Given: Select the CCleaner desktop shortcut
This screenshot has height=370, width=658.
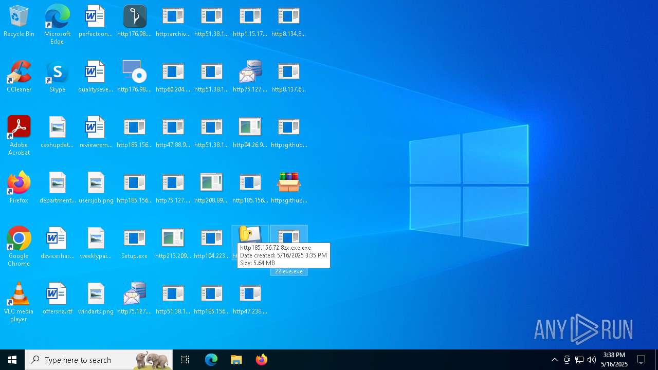Looking at the screenshot, I should pyautogui.click(x=19, y=77).
